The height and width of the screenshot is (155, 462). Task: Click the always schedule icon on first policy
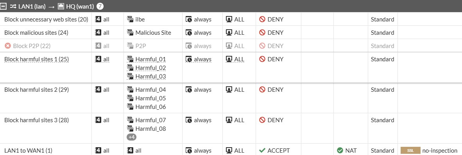[x=188, y=20]
